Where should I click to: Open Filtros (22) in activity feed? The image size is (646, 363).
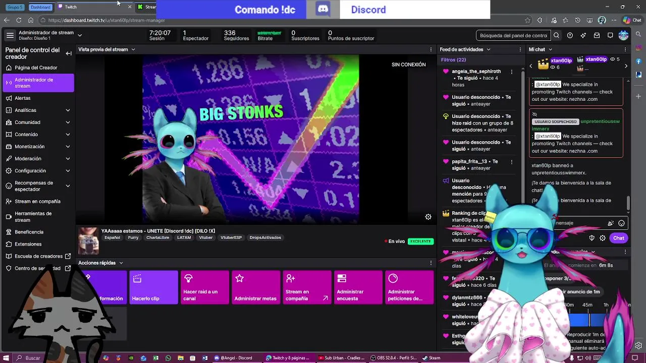(x=453, y=59)
